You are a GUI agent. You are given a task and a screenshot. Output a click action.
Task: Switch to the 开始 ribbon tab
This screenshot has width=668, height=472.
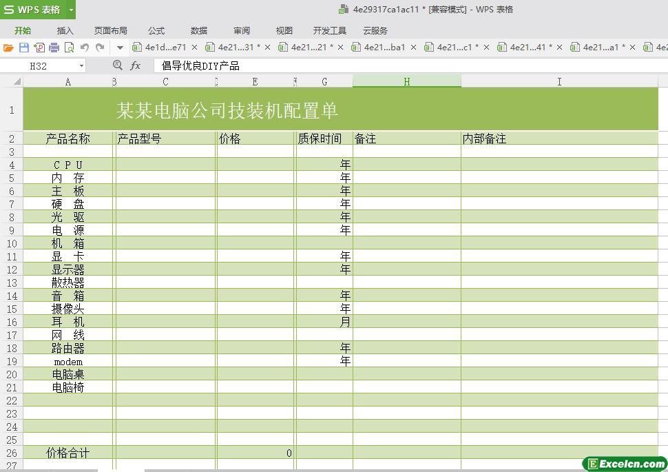coord(23,31)
